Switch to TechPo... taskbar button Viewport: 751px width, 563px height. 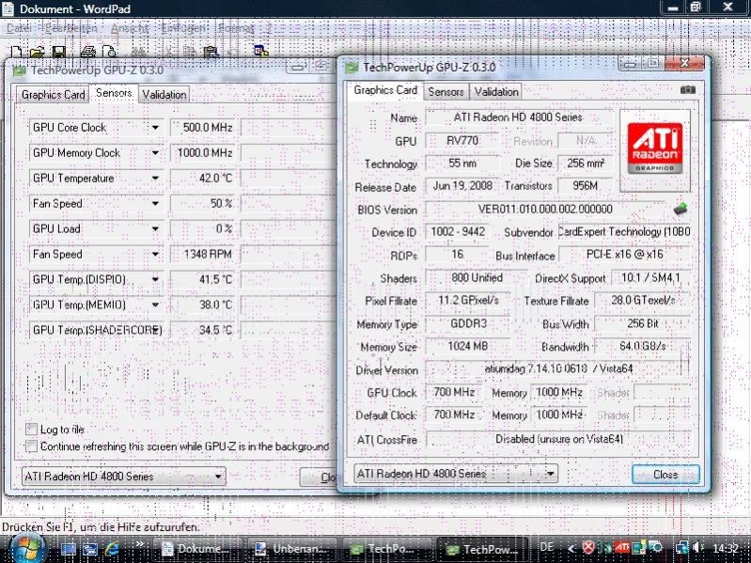click(386, 549)
